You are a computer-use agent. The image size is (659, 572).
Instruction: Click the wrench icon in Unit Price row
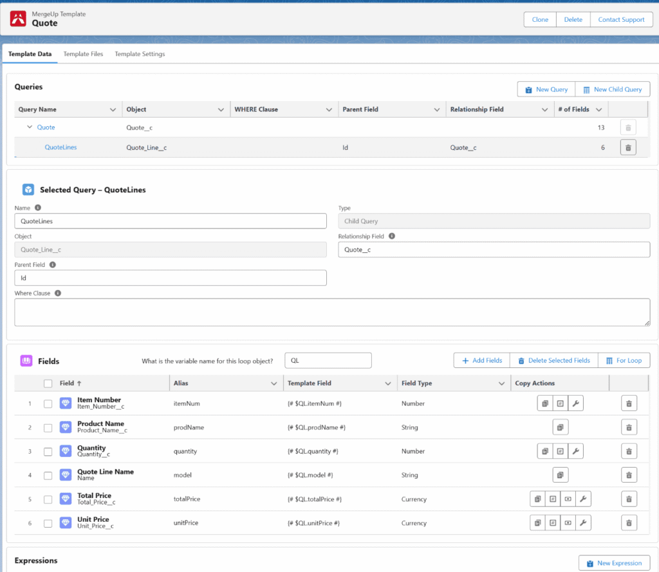(583, 523)
